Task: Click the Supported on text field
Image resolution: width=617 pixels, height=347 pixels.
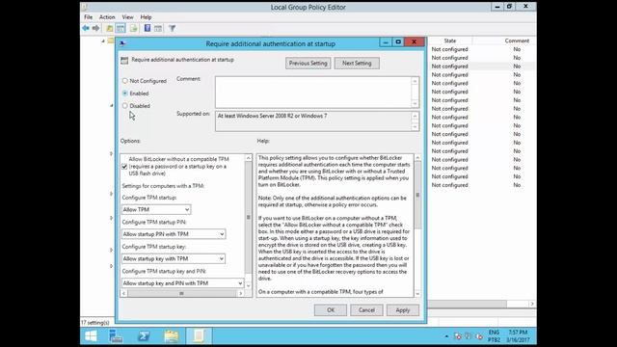Action: (313, 121)
